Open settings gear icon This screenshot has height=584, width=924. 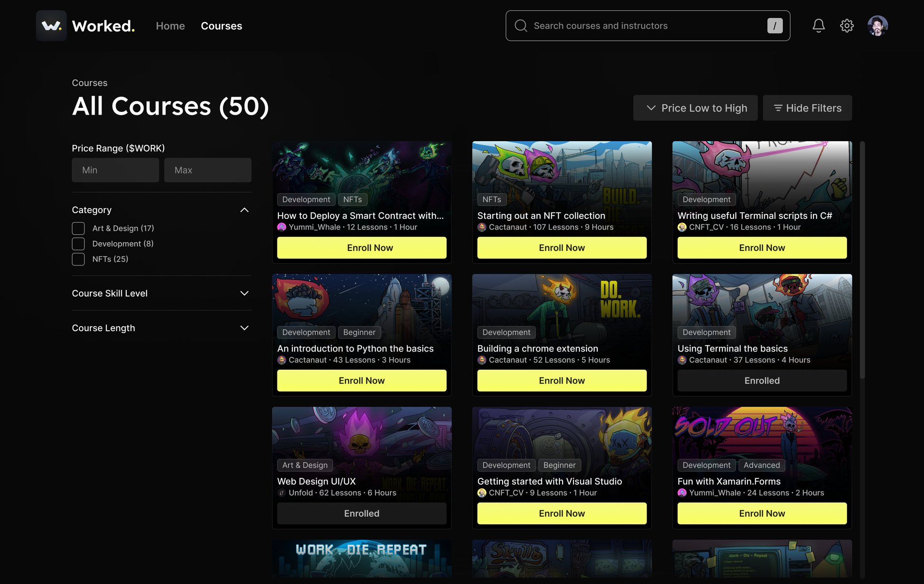(x=846, y=26)
